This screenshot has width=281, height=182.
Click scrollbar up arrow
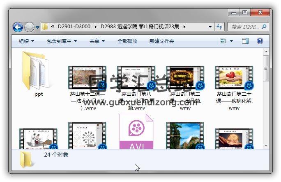tap(266, 52)
